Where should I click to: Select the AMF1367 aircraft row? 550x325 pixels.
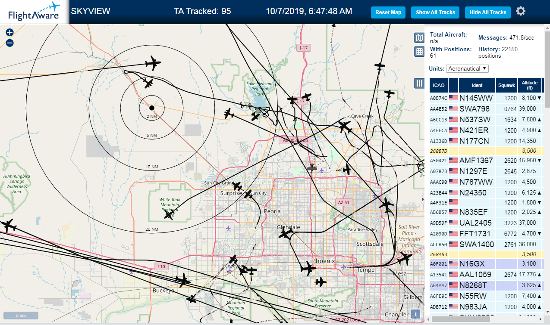[x=486, y=160]
